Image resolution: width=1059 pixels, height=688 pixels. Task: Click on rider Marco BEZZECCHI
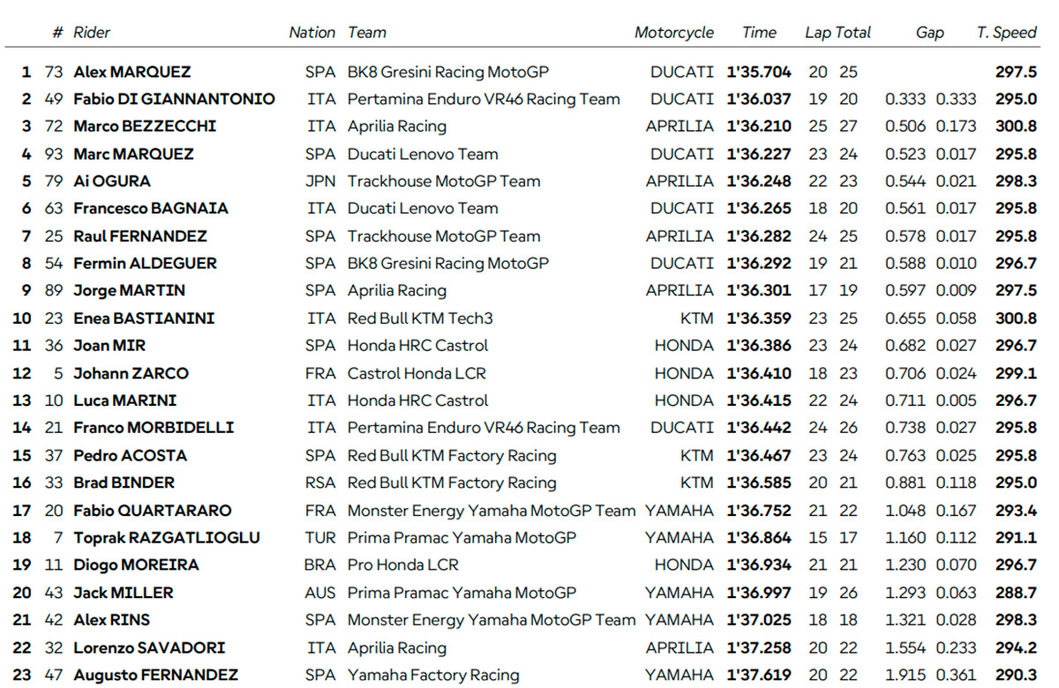[x=145, y=127]
